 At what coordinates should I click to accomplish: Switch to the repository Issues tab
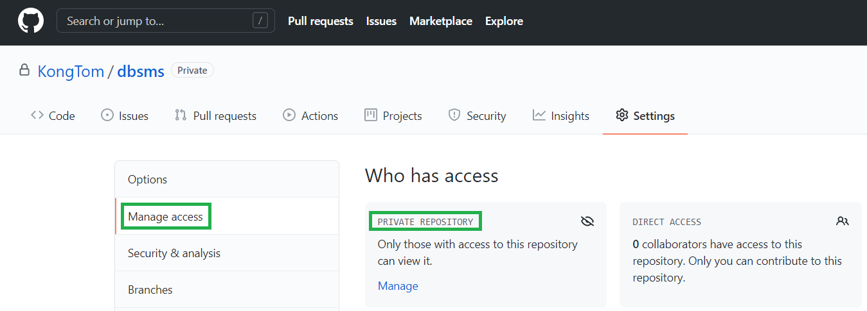click(125, 116)
